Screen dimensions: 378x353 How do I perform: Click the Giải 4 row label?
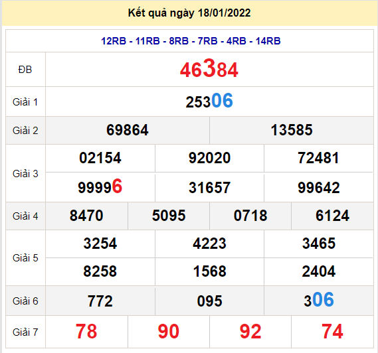[x=25, y=216]
